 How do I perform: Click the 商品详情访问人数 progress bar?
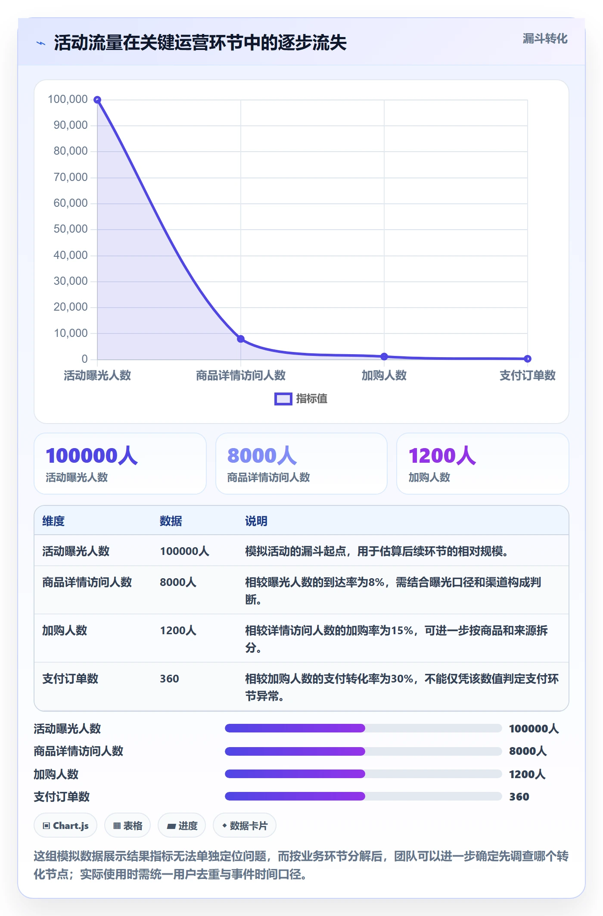[363, 751]
